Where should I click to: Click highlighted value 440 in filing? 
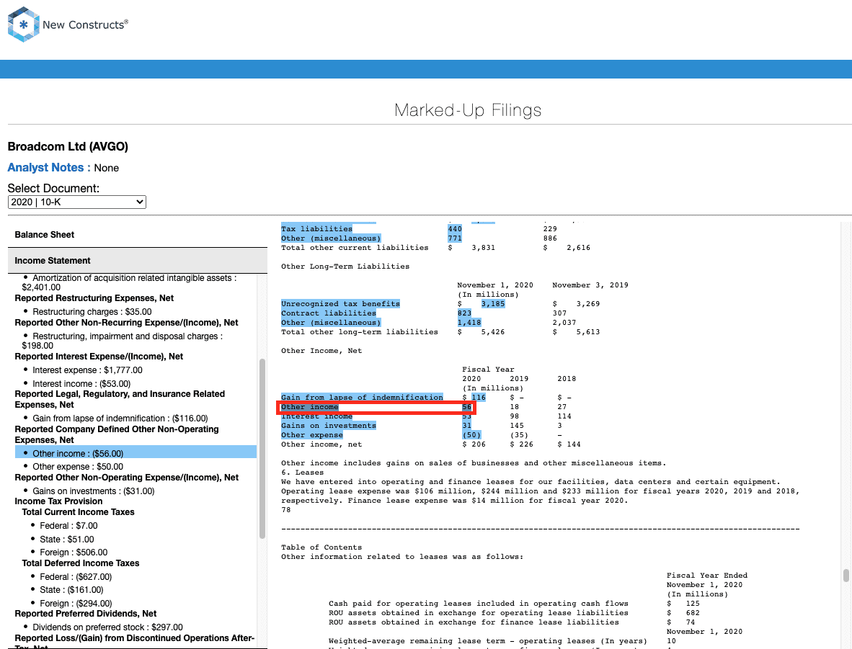455,228
